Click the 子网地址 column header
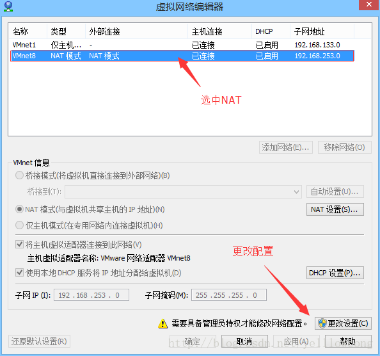The height and width of the screenshot is (356, 380). (x=322, y=31)
